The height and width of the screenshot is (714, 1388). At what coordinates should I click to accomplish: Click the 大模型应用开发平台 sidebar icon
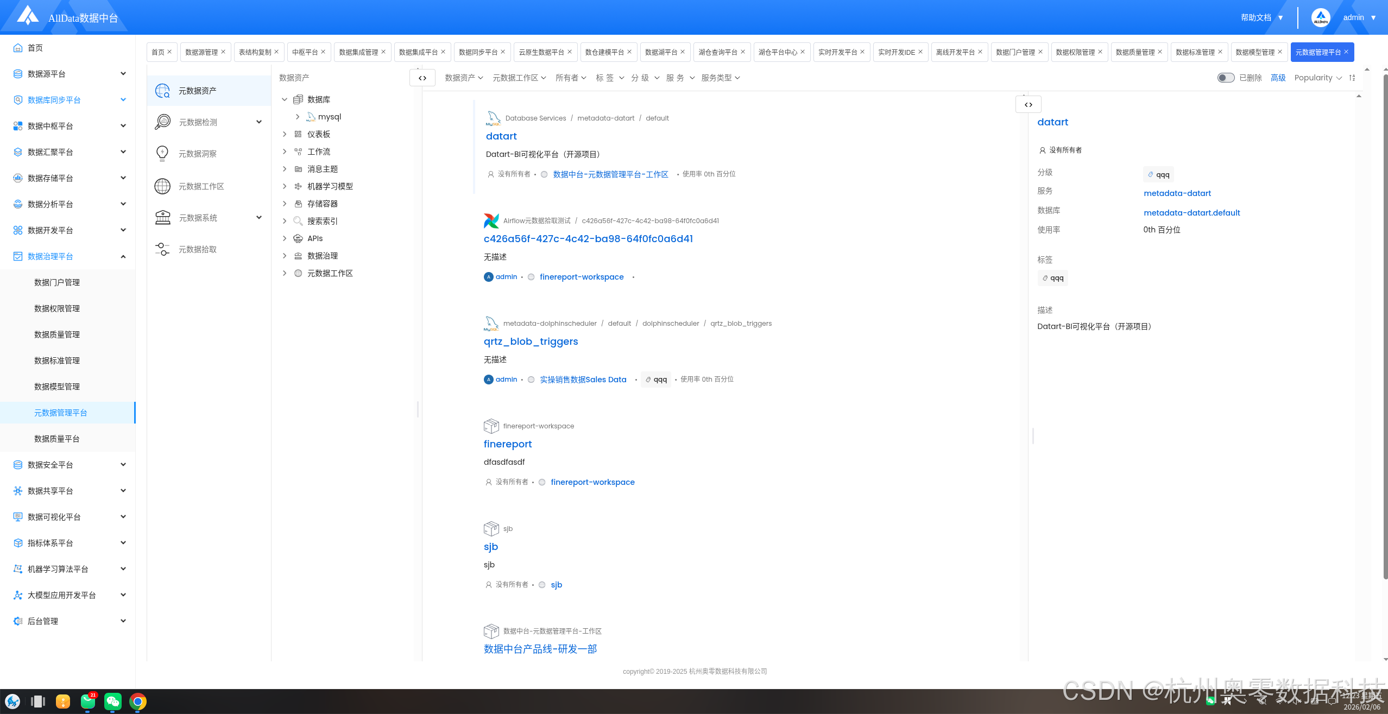tap(18, 595)
